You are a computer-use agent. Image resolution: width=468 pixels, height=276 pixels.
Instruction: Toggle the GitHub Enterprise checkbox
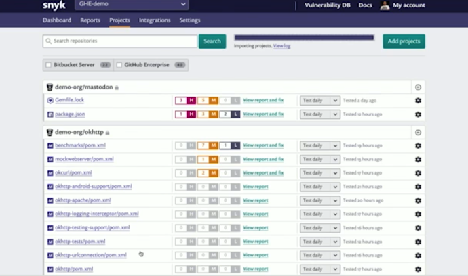(119, 65)
